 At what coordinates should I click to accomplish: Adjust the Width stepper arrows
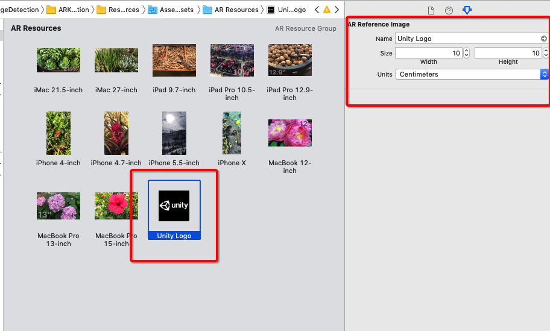(x=466, y=53)
